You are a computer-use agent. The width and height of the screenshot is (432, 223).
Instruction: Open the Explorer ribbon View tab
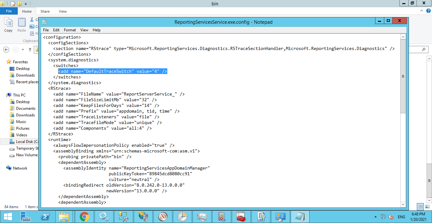point(63,11)
